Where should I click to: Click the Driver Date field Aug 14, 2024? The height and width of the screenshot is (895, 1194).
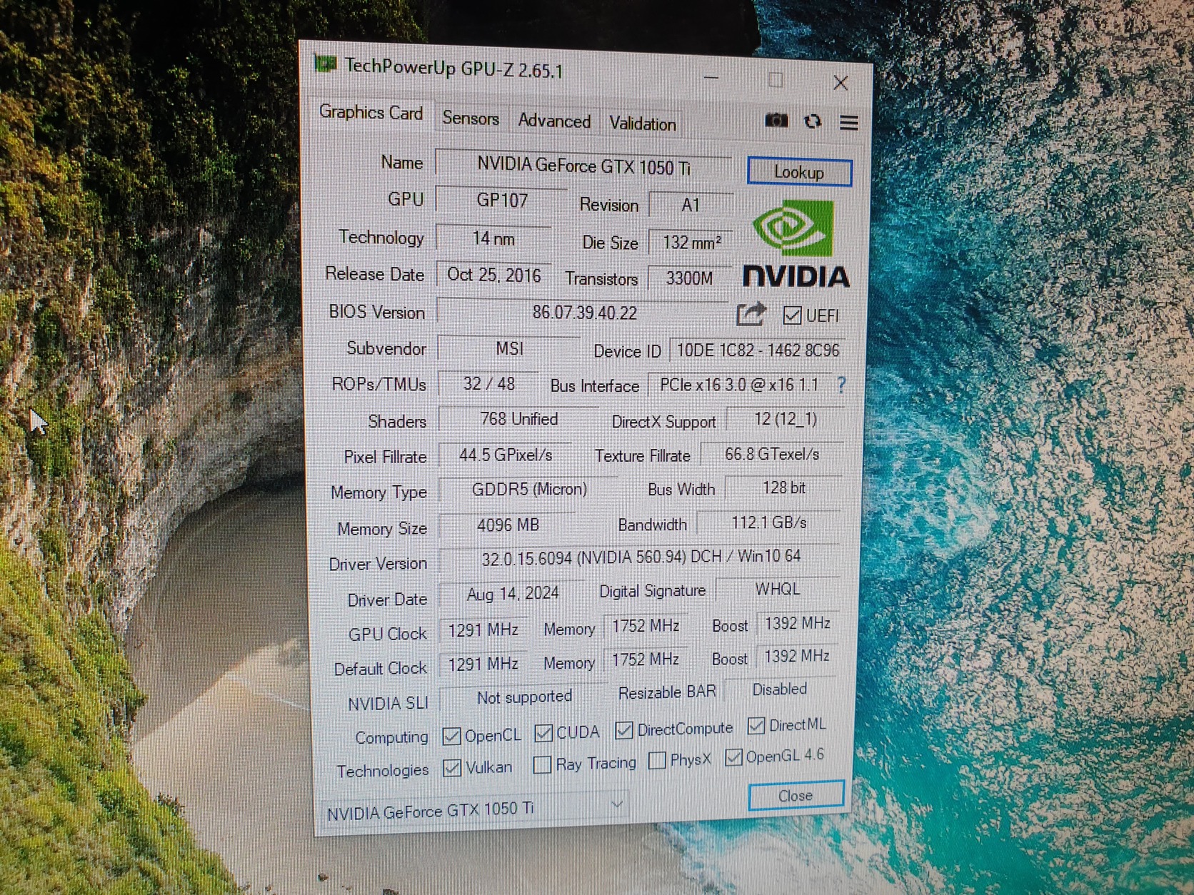coord(512,594)
